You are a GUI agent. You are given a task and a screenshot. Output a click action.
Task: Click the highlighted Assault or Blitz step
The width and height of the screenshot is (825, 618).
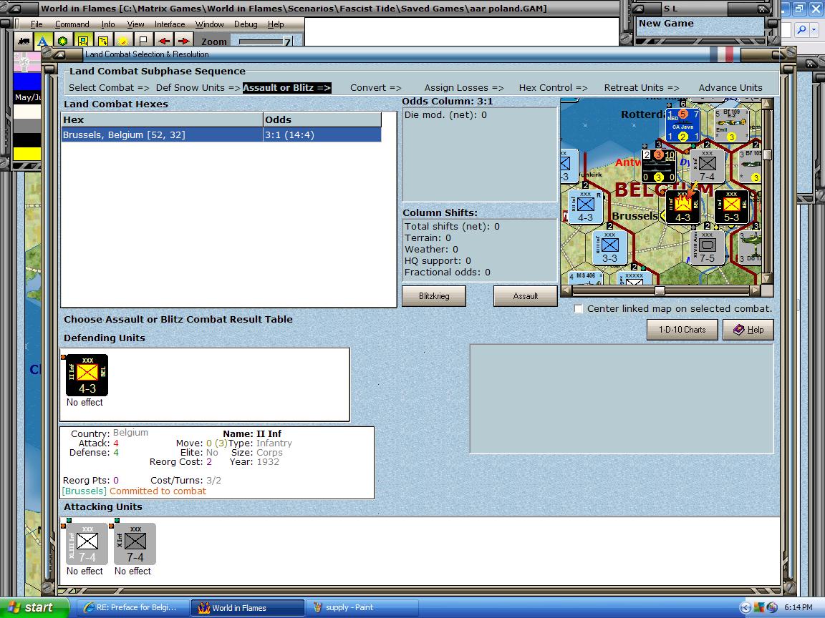(286, 88)
